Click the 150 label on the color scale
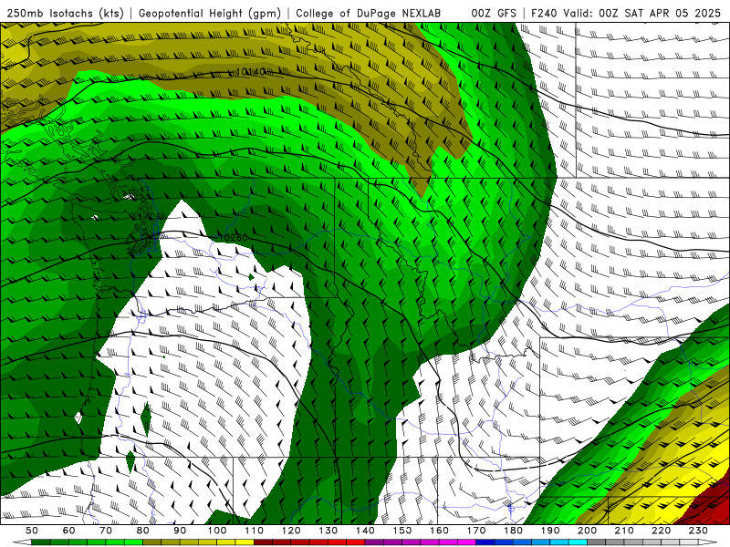Viewport: 730px width, 547px height. (x=402, y=531)
